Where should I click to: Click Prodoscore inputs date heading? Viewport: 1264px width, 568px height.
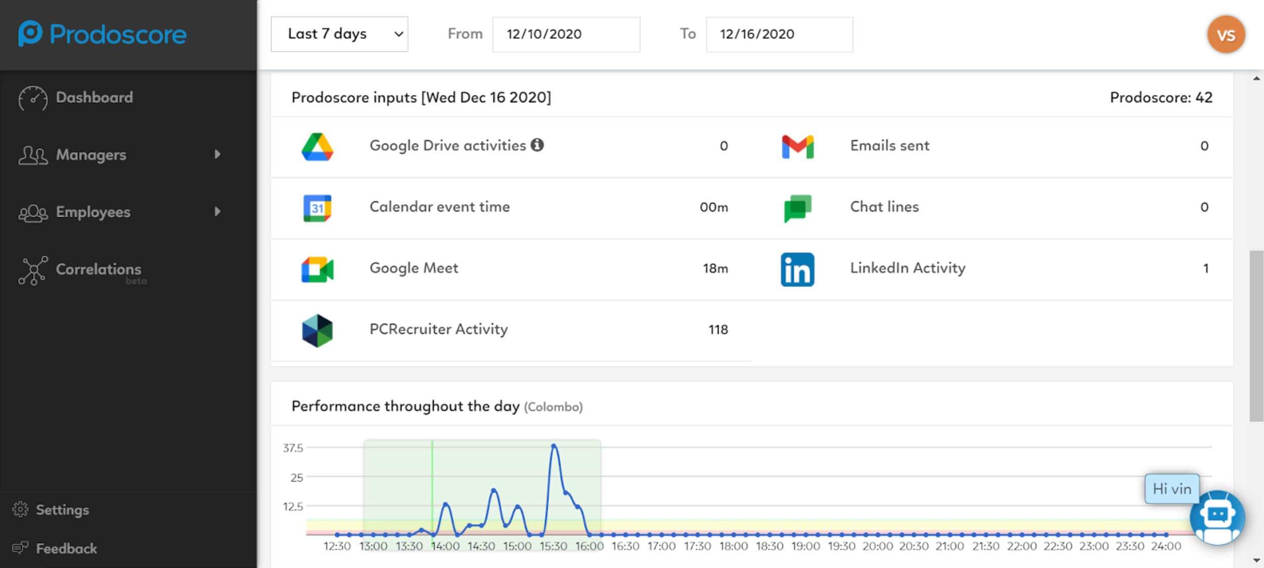[421, 97]
